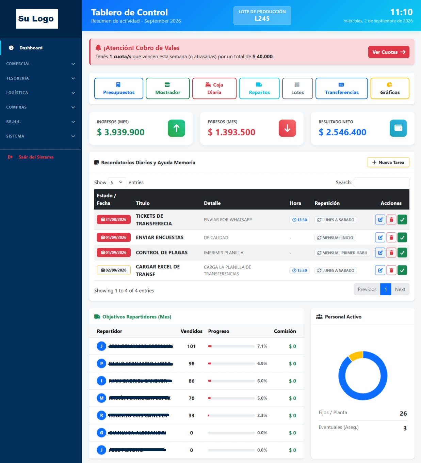Open the Lotes shortcut
The width and height of the screenshot is (421, 463).
coord(297,89)
